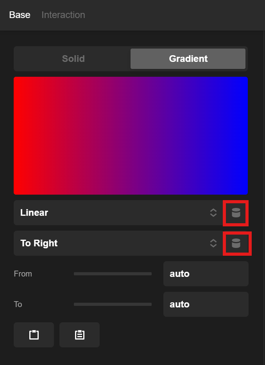The image size is (265, 365).
Task: Click the paste clipboard icon button
Action: pos(79,335)
